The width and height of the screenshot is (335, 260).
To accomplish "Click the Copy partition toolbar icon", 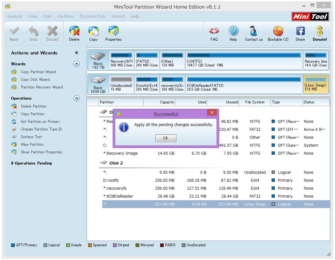I will [93, 31].
